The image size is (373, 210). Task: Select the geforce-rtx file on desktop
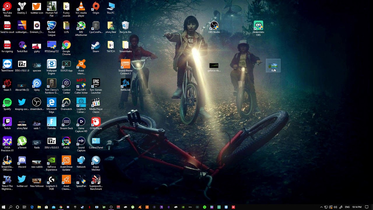[x=214, y=67]
